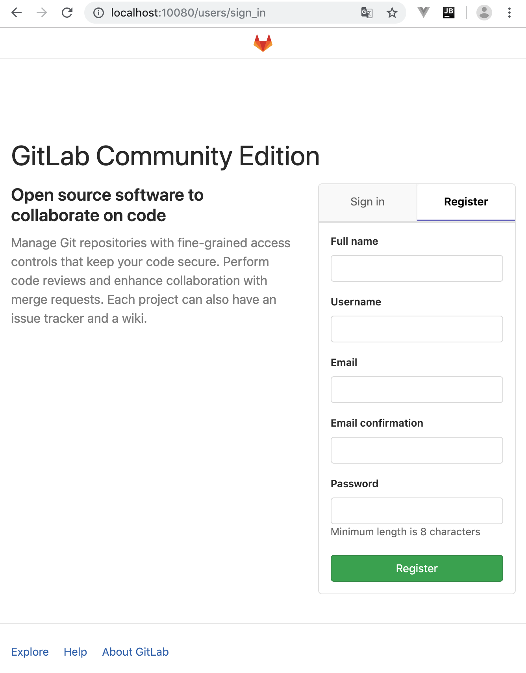Click the Google Translate icon
526x673 pixels.
point(367,13)
